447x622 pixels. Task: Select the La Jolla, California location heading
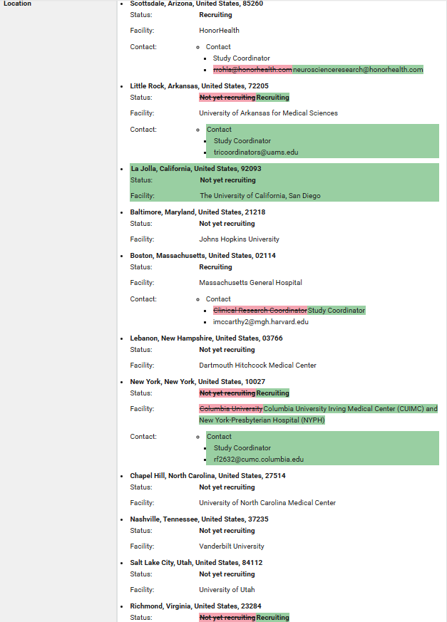196,169
